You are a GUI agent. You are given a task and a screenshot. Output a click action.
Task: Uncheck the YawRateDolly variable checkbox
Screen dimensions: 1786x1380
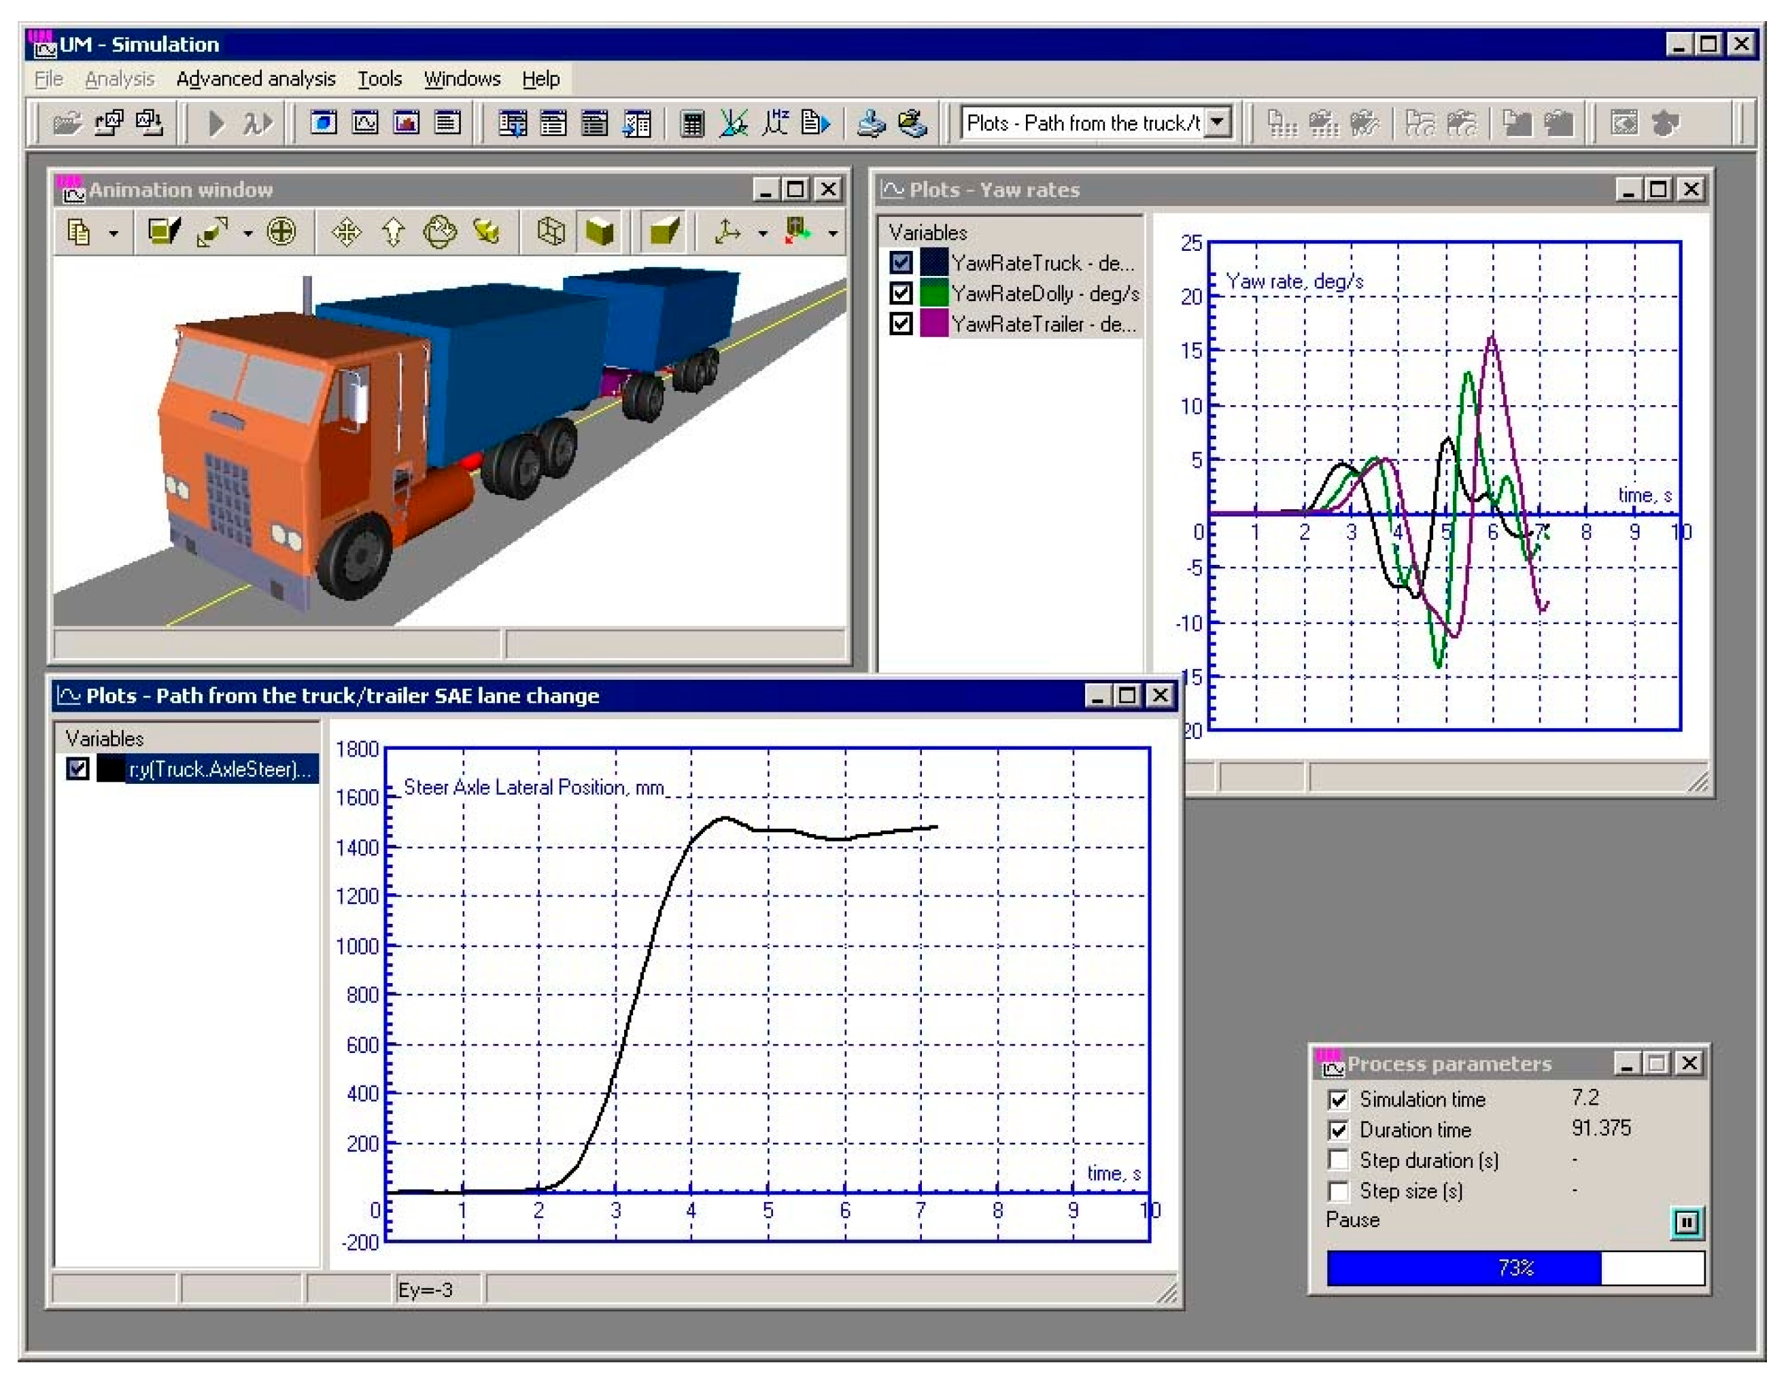point(900,293)
